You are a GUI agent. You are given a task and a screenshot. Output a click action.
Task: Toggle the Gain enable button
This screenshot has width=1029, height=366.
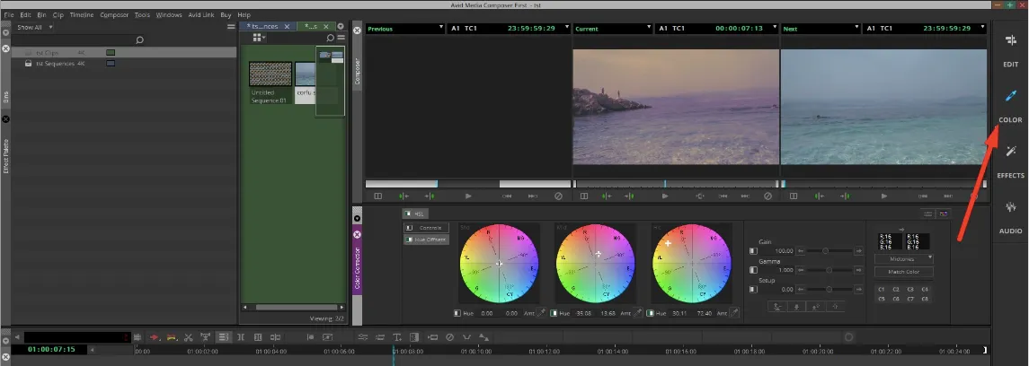(753, 251)
